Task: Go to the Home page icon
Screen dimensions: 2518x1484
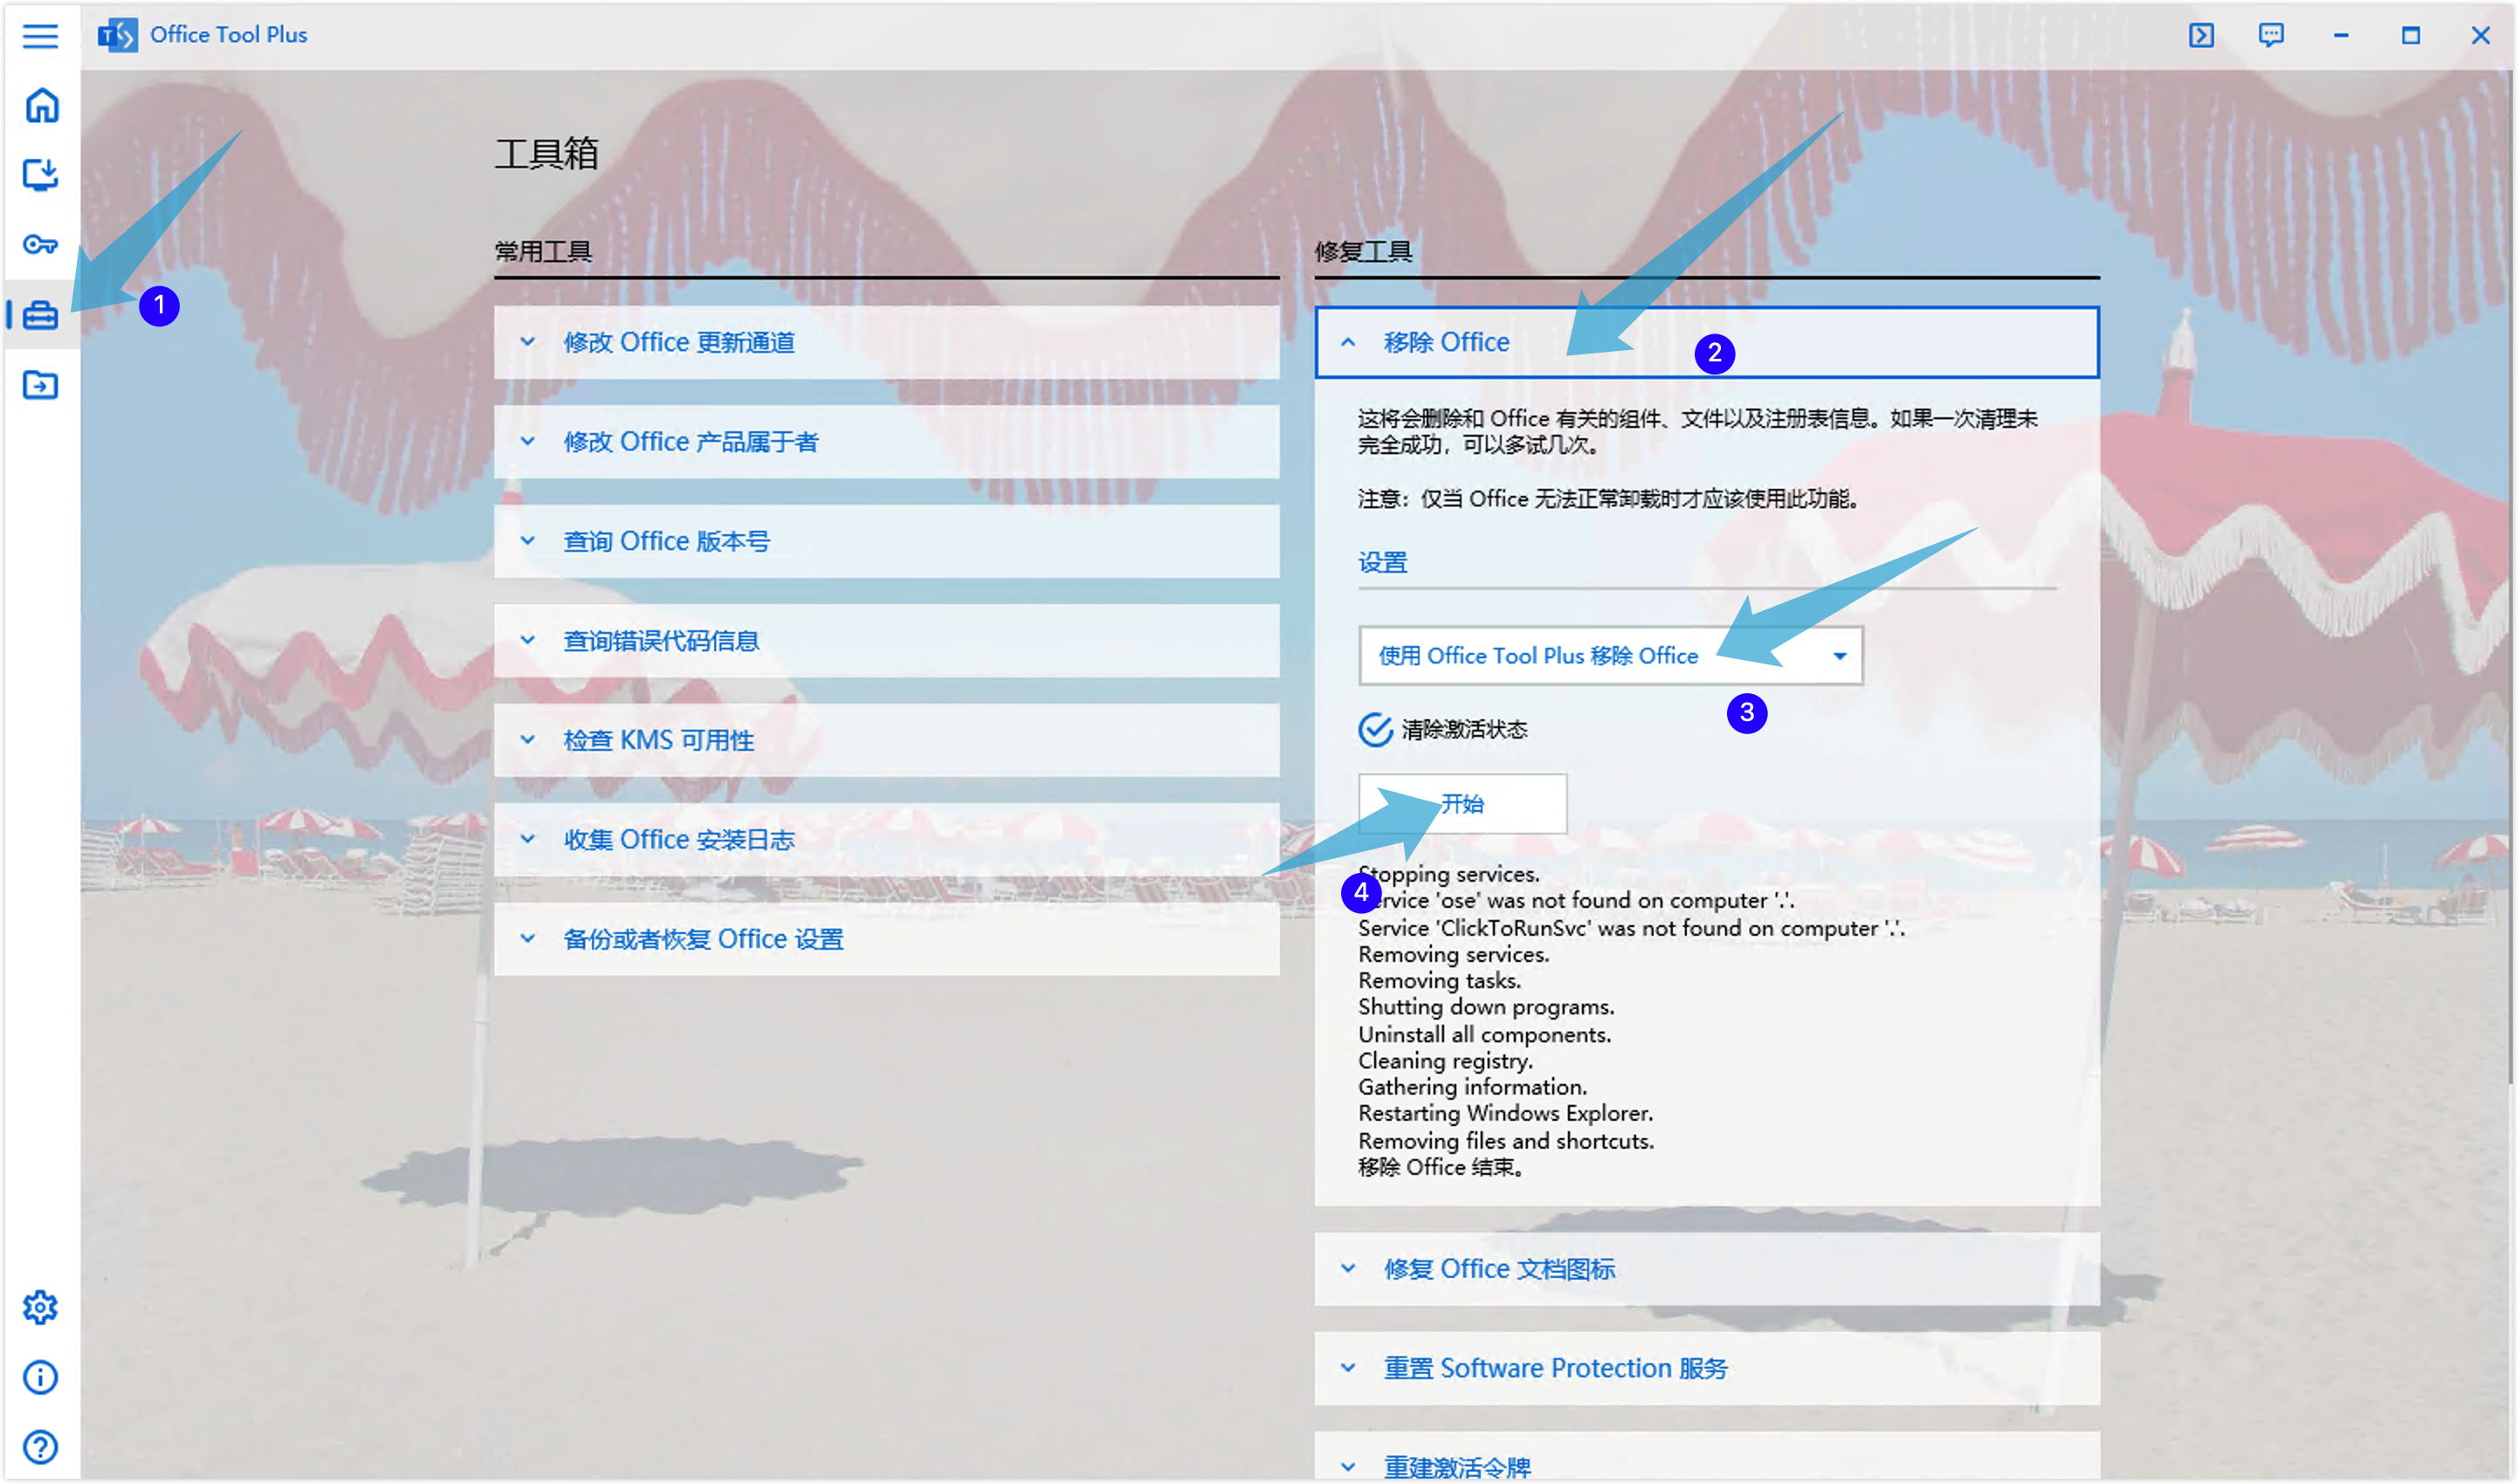Action: pyautogui.click(x=41, y=105)
